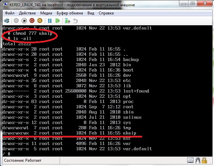Create a VM snapshot from the toolbar
Screen dimensions: 214x166
(x=68, y=21)
